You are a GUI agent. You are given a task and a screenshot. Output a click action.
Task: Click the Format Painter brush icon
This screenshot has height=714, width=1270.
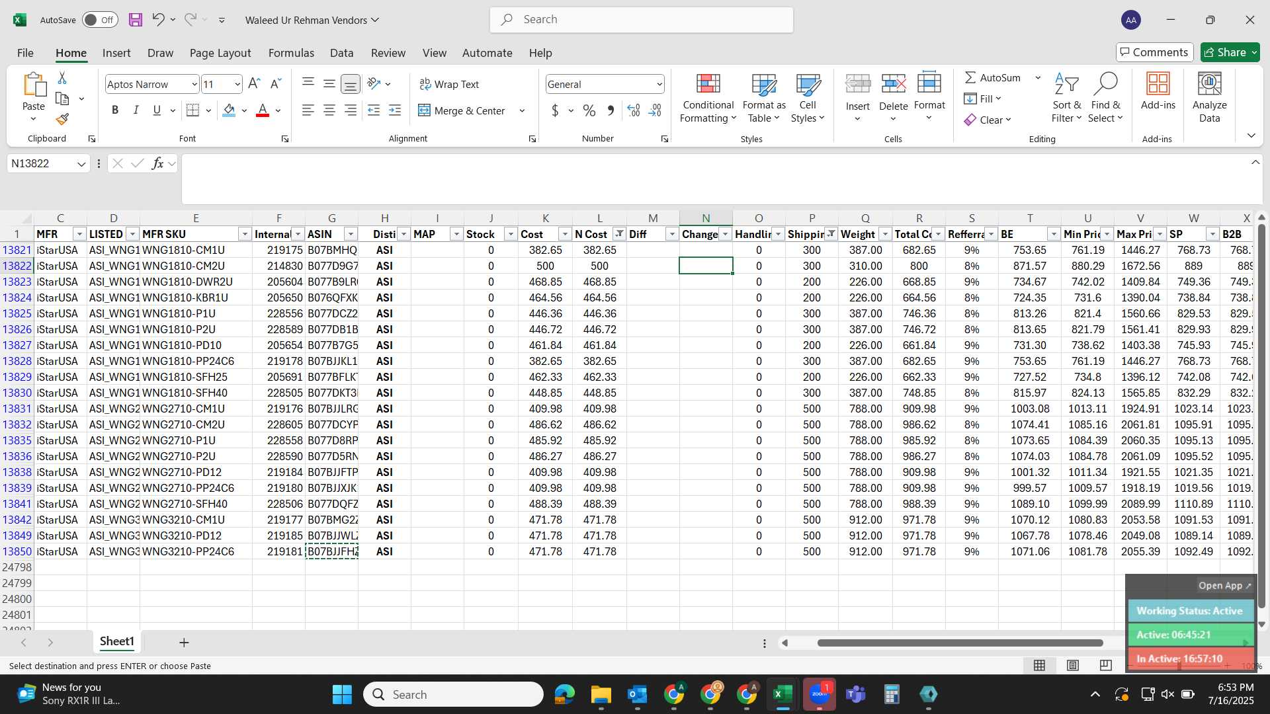point(62,119)
